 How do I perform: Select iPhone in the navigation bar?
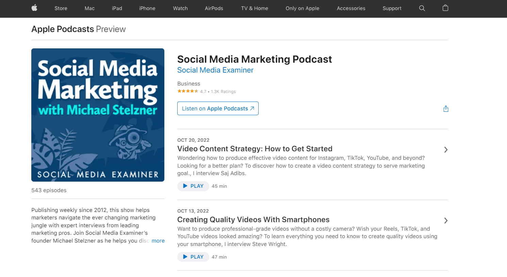point(147,8)
